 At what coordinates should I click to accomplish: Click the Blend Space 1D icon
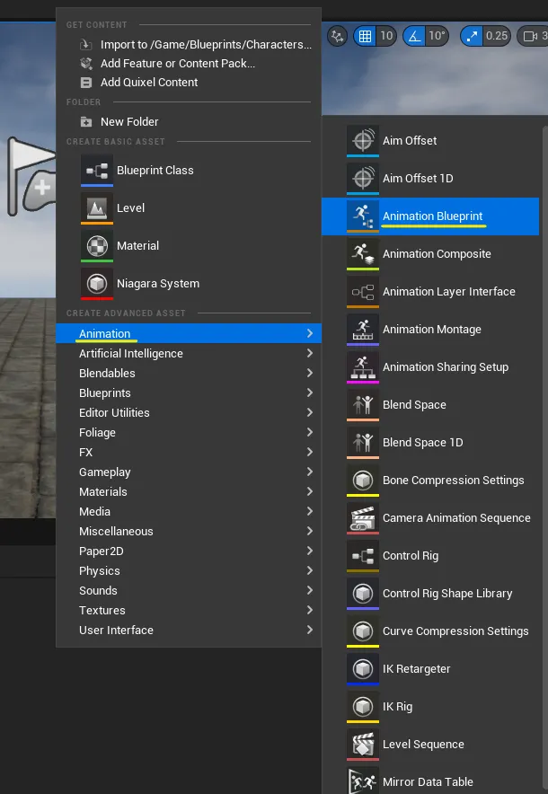coord(363,442)
